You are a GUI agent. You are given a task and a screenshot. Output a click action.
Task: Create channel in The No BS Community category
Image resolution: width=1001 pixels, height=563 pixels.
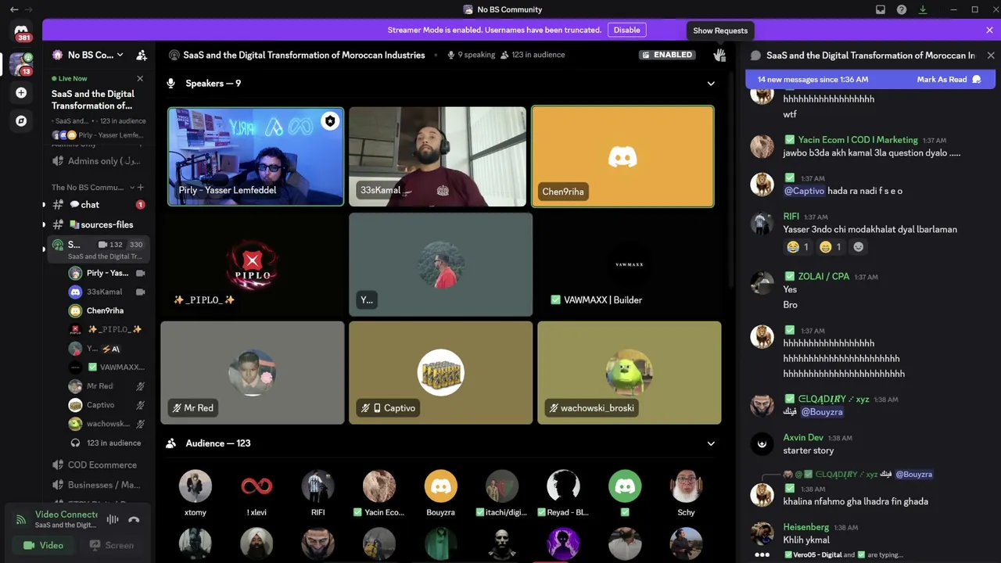141,188
